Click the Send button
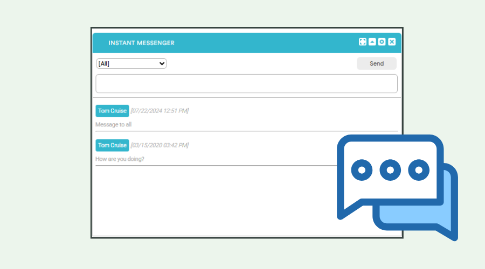The image size is (485, 269). [x=377, y=63]
